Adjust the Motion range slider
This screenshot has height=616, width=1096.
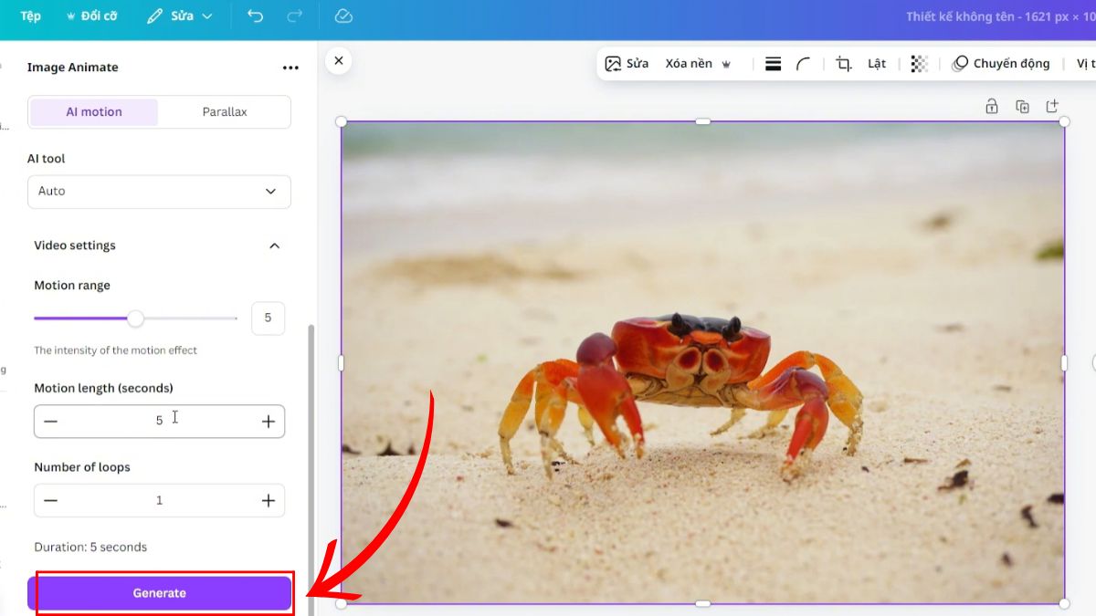[136, 318]
